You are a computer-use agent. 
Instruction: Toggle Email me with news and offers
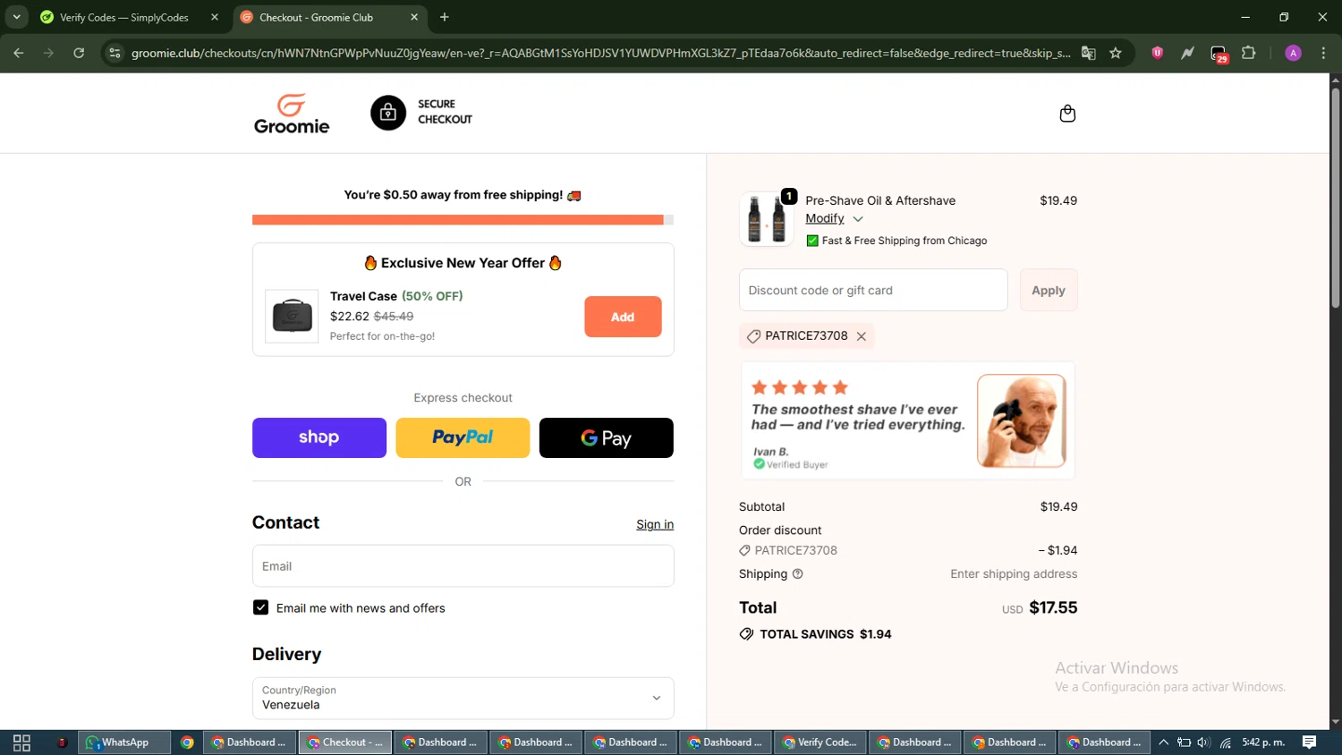(260, 607)
